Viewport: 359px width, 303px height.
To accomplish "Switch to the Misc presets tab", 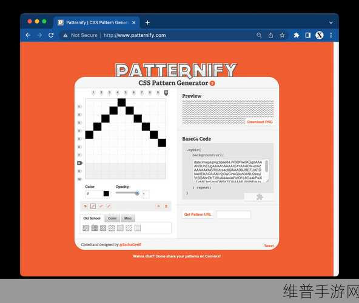I will click(x=128, y=218).
